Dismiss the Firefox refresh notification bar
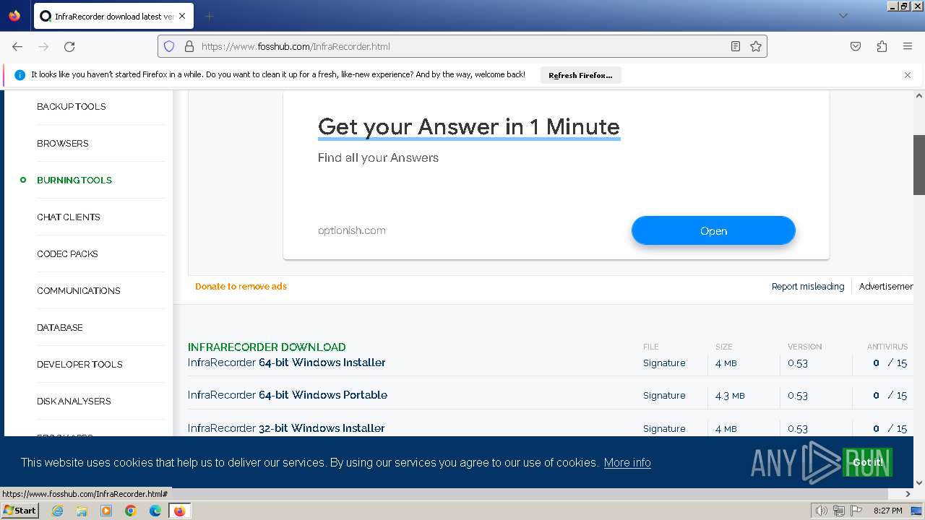The width and height of the screenshot is (925, 520). (908, 75)
